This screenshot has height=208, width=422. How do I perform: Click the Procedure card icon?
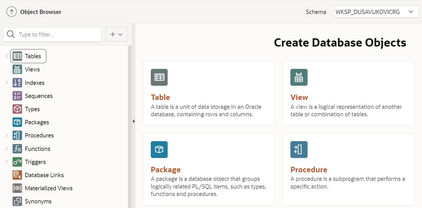coord(299,149)
